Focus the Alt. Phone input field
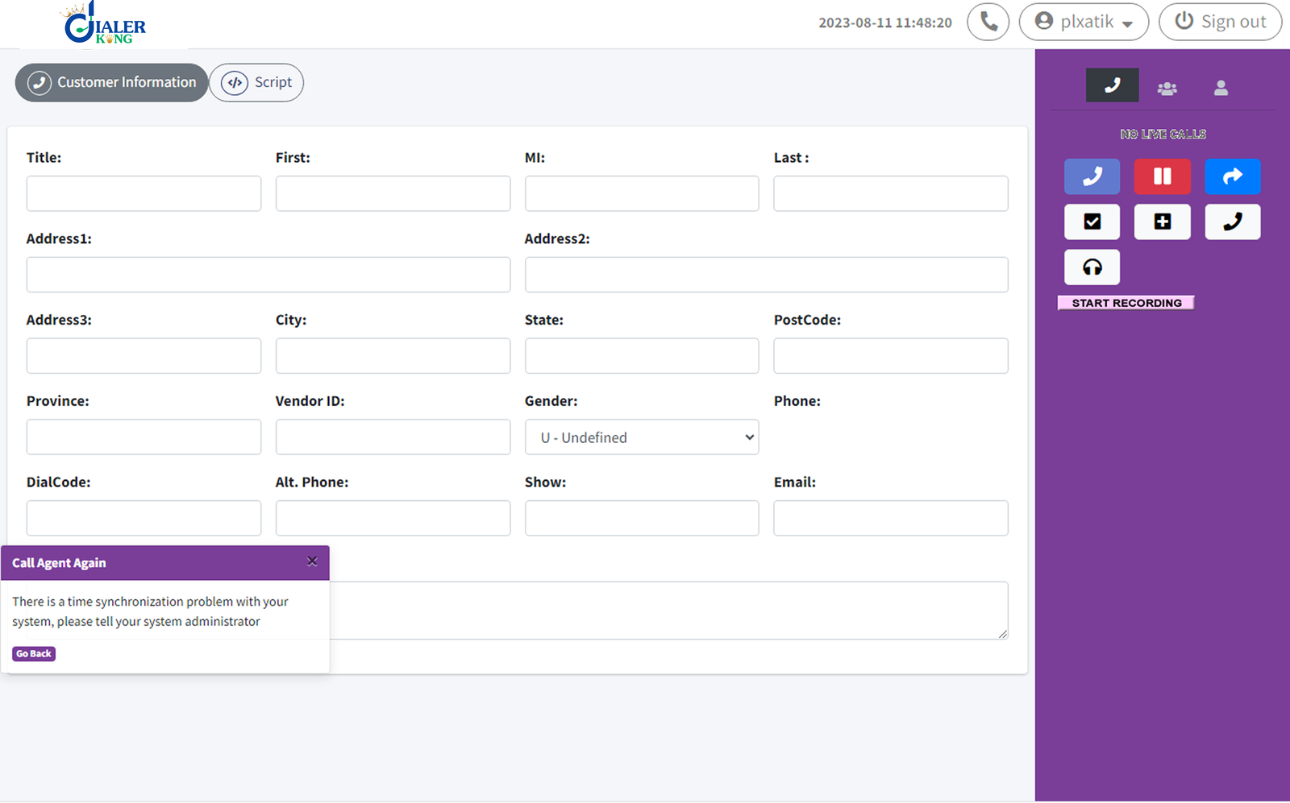The image size is (1290, 803). (x=393, y=518)
